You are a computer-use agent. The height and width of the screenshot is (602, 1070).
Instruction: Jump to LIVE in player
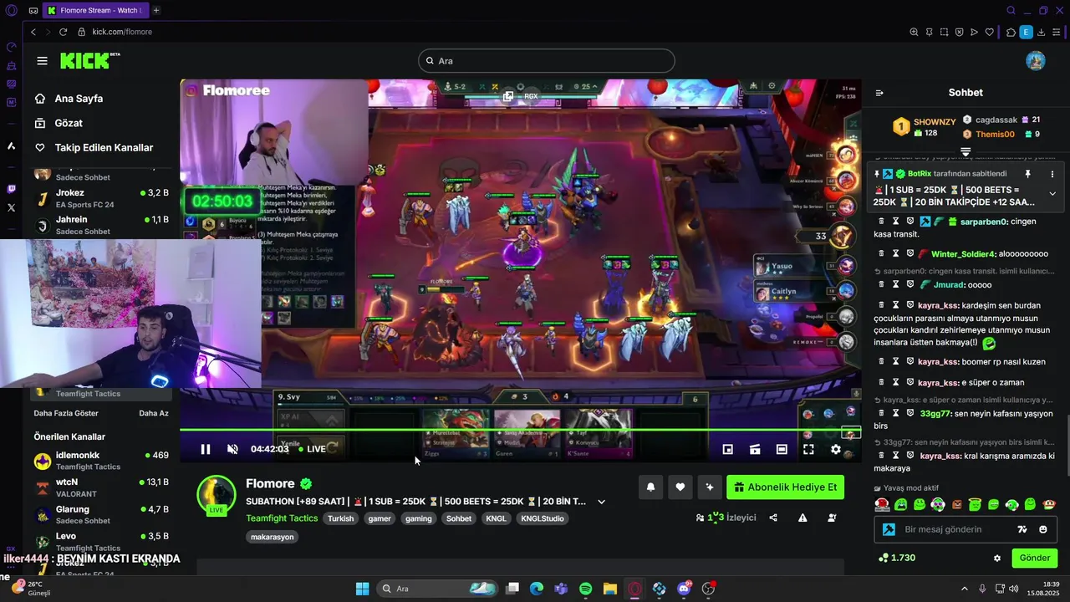(313, 449)
